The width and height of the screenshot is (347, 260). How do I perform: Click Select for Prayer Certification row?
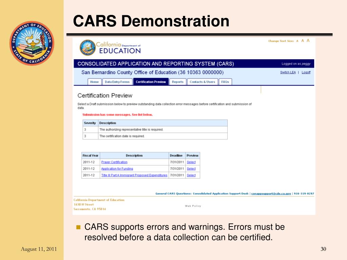point(191,162)
